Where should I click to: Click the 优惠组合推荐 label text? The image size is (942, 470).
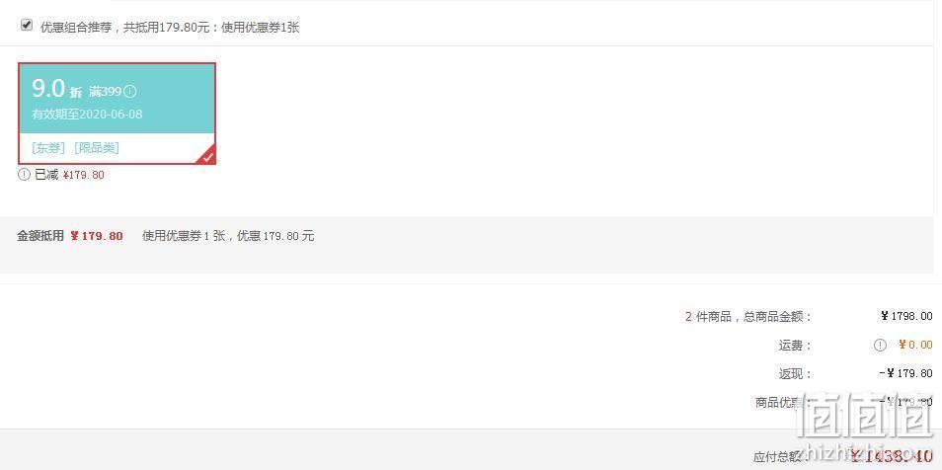point(76,27)
